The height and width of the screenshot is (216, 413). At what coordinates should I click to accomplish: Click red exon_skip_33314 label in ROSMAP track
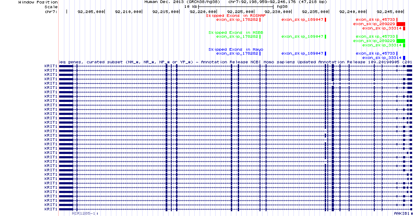tap(381, 28)
